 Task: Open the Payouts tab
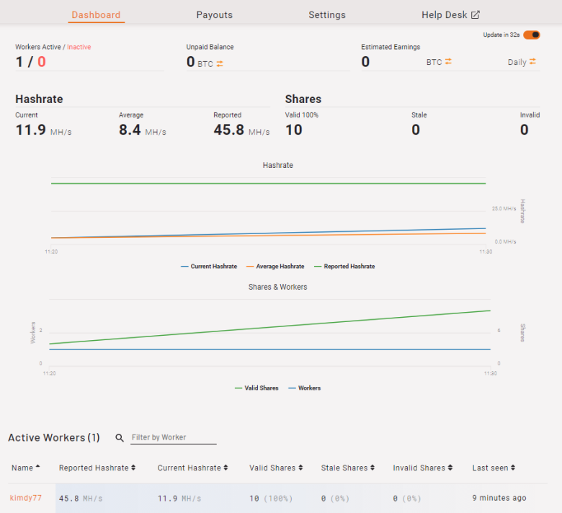pos(214,14)
